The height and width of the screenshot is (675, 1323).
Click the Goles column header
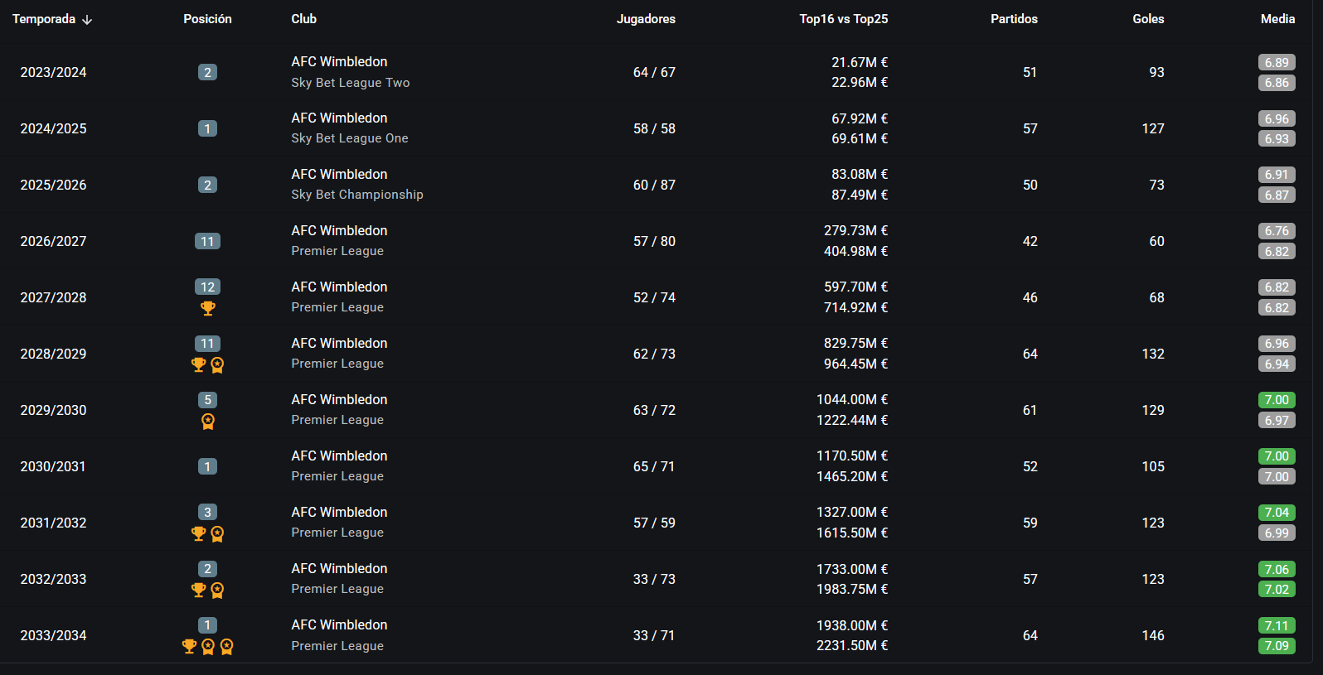1148,19
